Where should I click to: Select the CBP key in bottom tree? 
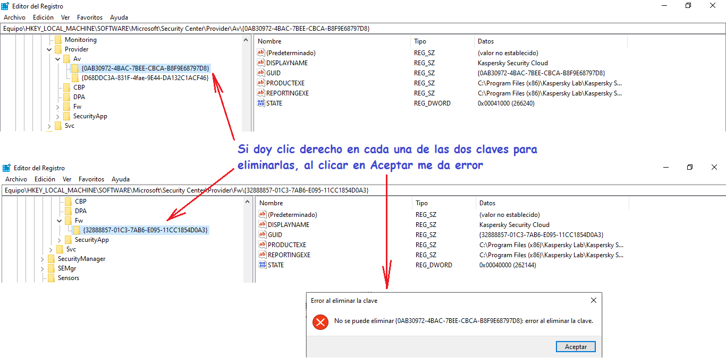point(80,202)
